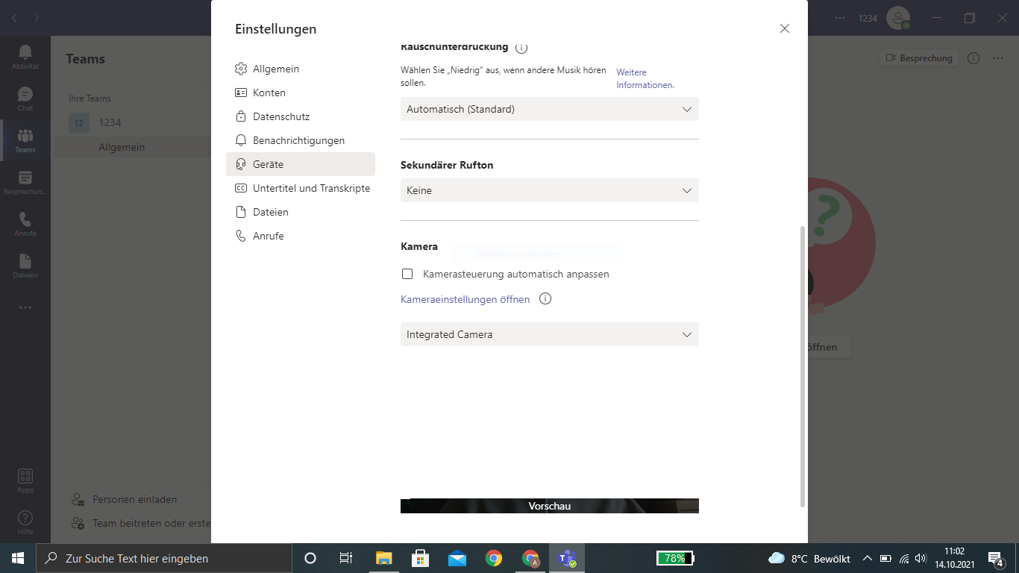
Task: Open the Weitere Informationen link
Action: point(645,78)
